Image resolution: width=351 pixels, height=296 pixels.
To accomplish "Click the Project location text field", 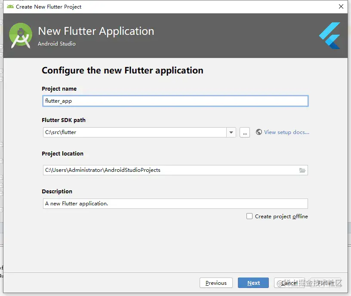I will (175, 170).
